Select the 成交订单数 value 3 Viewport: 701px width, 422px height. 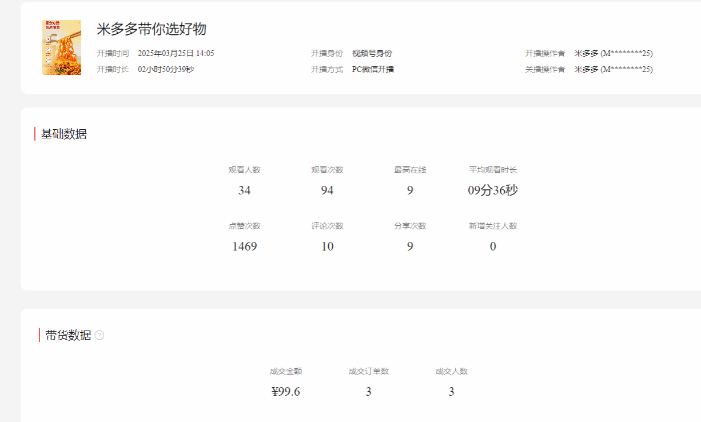pos(369,392)
